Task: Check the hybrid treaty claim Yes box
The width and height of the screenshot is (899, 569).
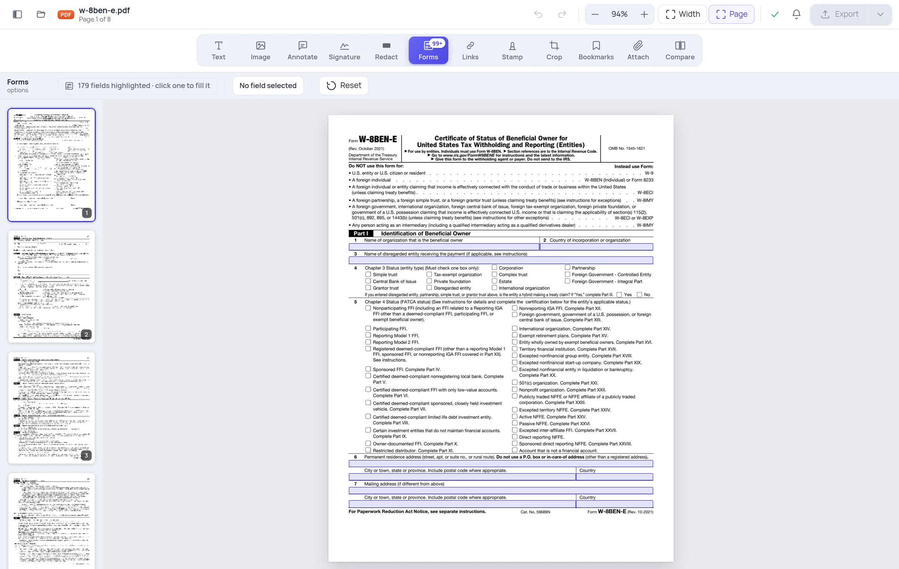Action: (x=619, y=295)
